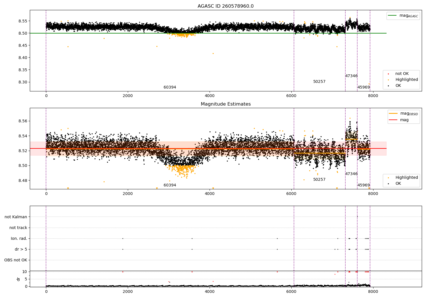Click obsid label 60394 in top plot
This screenshot has height=298, width=426.
(x=170, y=87)
